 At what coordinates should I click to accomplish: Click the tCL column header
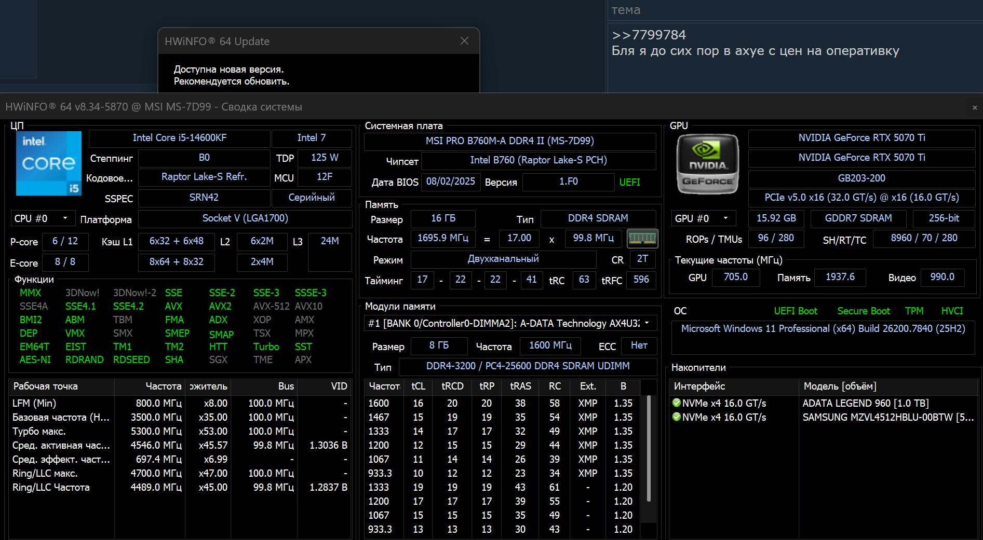pos(419,386)
